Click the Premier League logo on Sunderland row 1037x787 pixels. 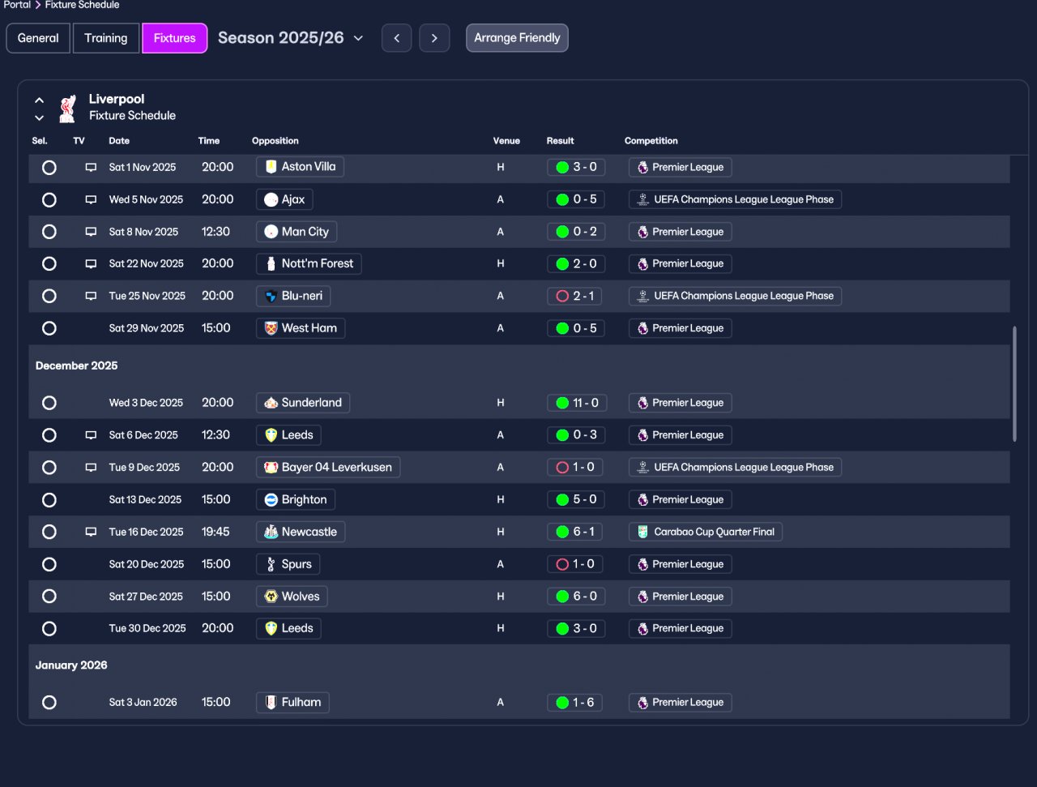point(643,403)
